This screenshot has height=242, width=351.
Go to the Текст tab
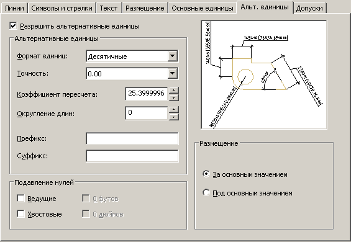tap(109, 8)
